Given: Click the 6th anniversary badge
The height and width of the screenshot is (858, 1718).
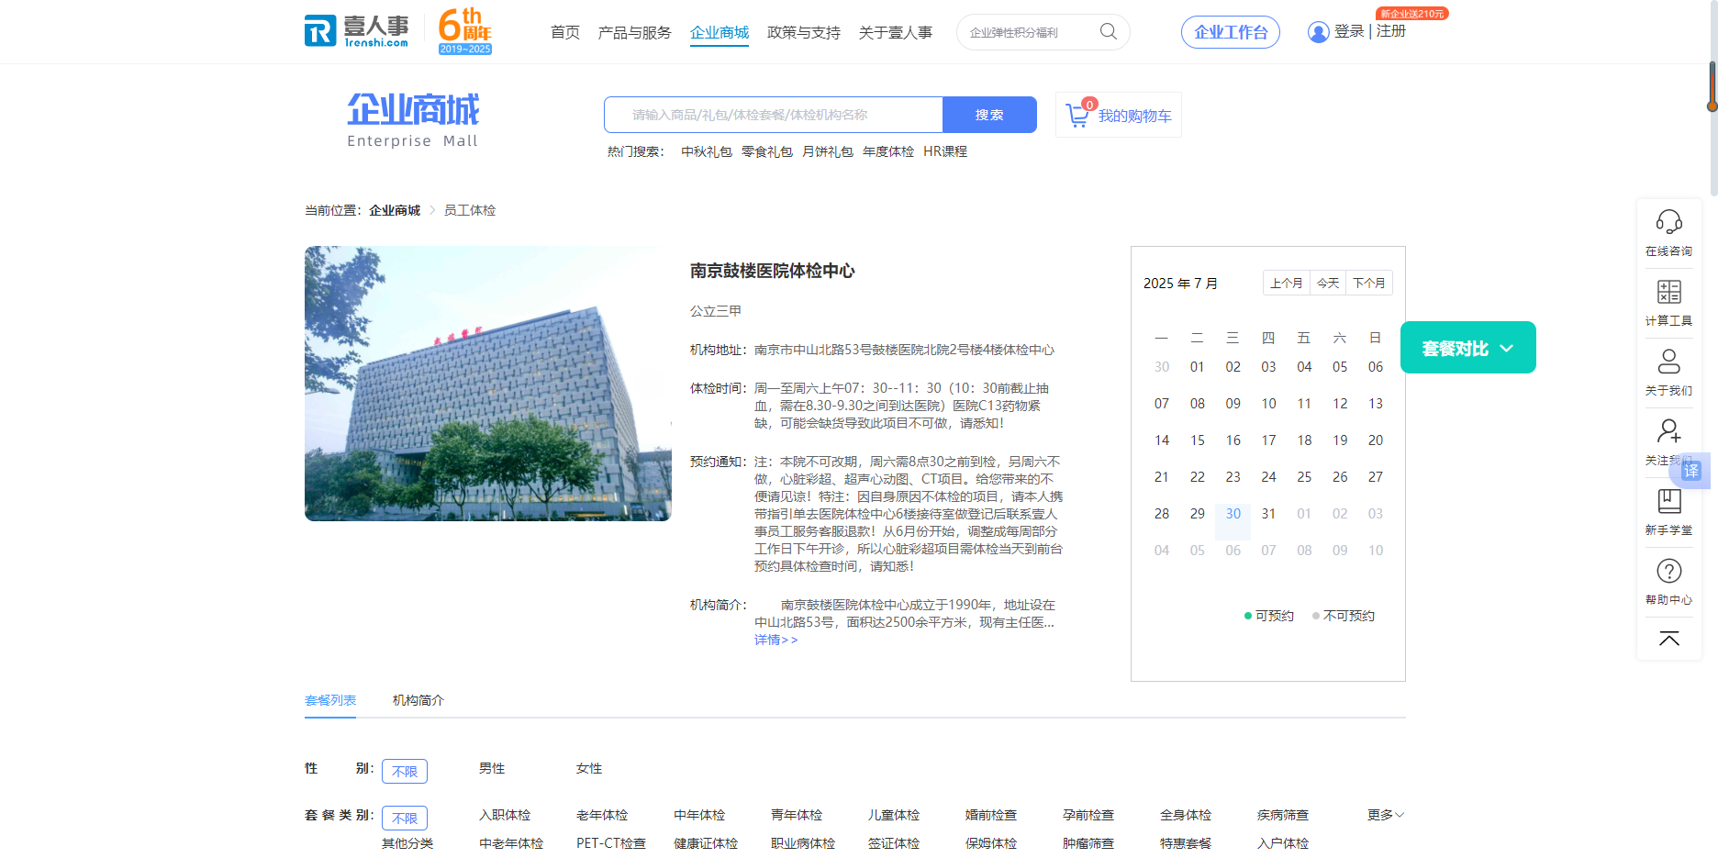Looking at the screenshot, I should [465, 31].
